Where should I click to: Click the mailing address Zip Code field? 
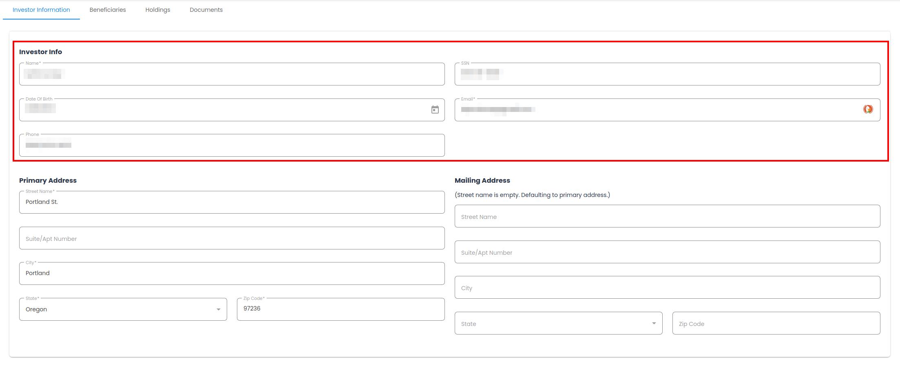776,324
